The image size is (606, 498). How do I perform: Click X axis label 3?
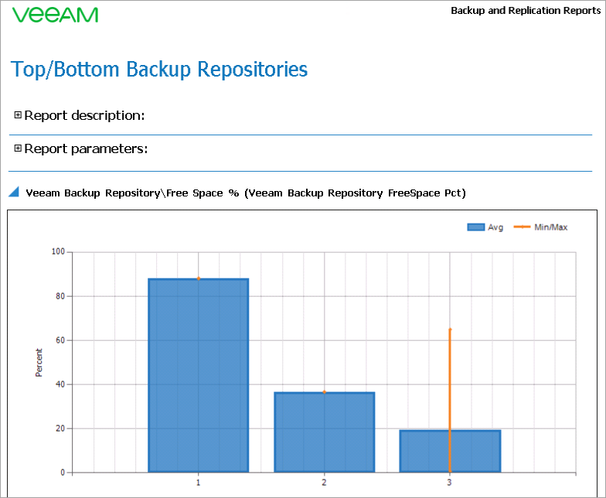coord(450,483)
